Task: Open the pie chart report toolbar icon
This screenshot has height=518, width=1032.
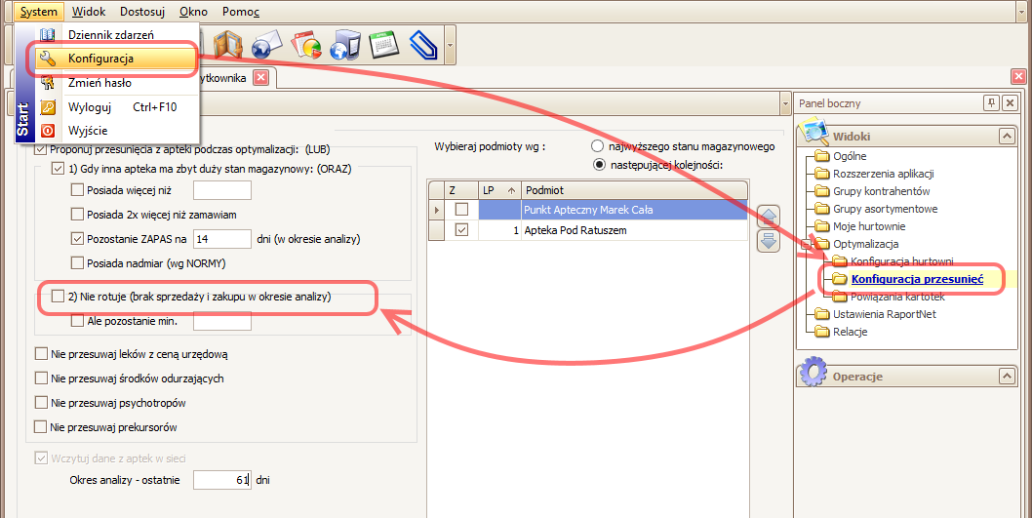Action: point(307,45)
